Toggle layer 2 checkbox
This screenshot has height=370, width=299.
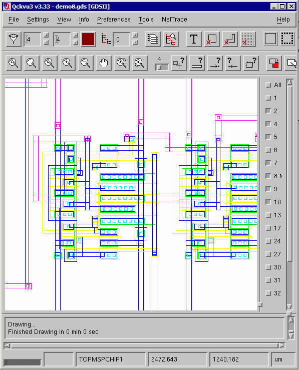[268, 111]
